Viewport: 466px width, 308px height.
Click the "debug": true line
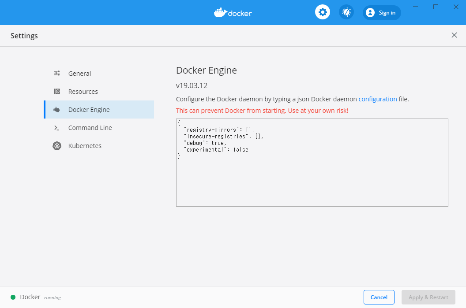coord(205,143)
